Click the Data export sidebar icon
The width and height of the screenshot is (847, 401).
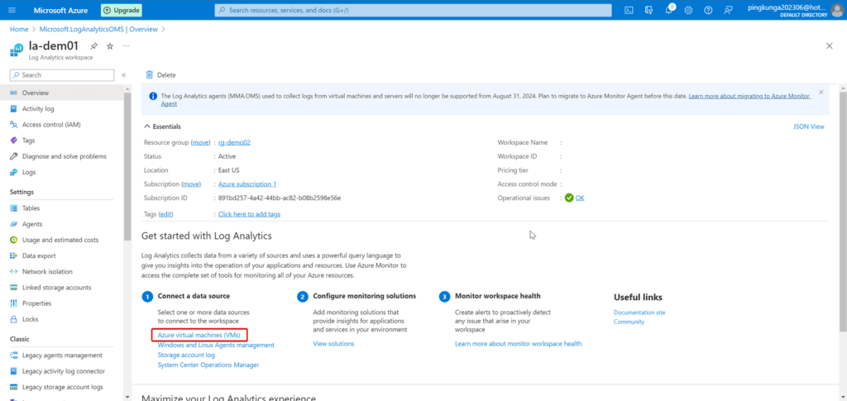coord(14,255)
